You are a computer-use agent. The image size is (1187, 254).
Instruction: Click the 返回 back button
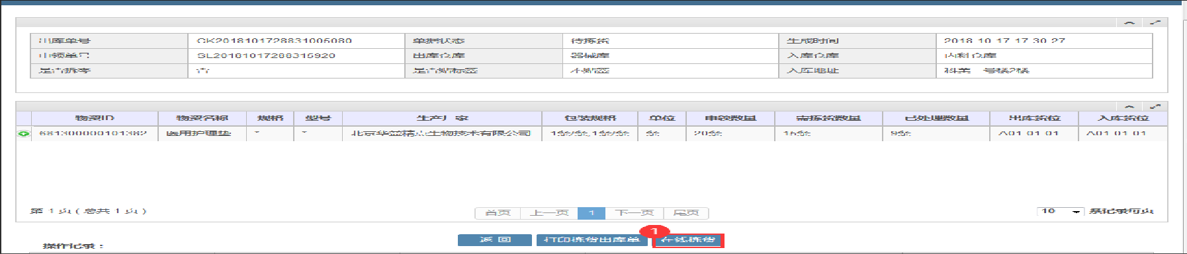click(x=495, y=240)
